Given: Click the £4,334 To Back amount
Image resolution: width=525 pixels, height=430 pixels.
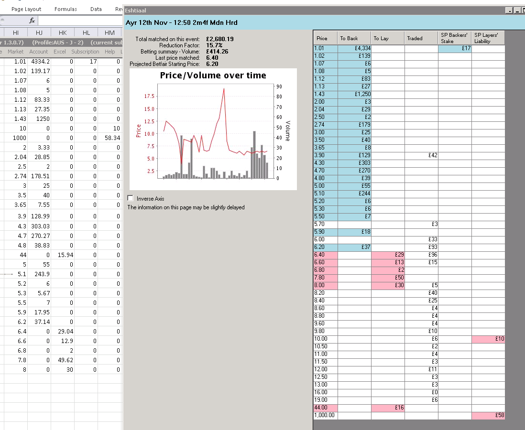Looking at the screenshot, I should click(x=354, y=48).
